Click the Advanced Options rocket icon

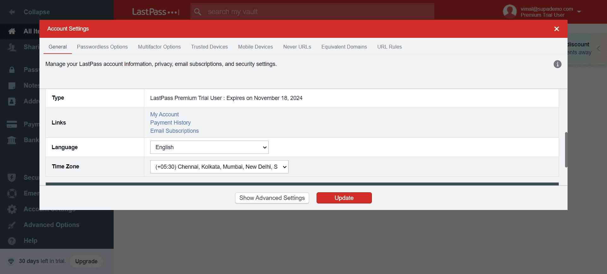pos(12,225)
